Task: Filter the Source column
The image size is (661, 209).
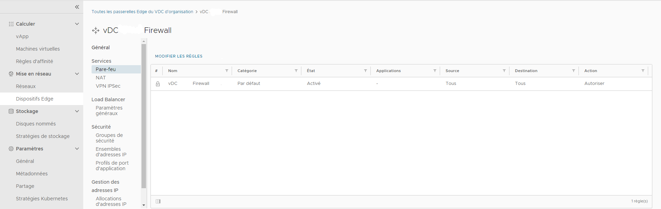Action: click(504, 71)
